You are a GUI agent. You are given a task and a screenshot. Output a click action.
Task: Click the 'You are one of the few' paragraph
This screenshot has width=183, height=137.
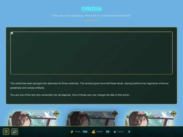(x=70, y=95)
